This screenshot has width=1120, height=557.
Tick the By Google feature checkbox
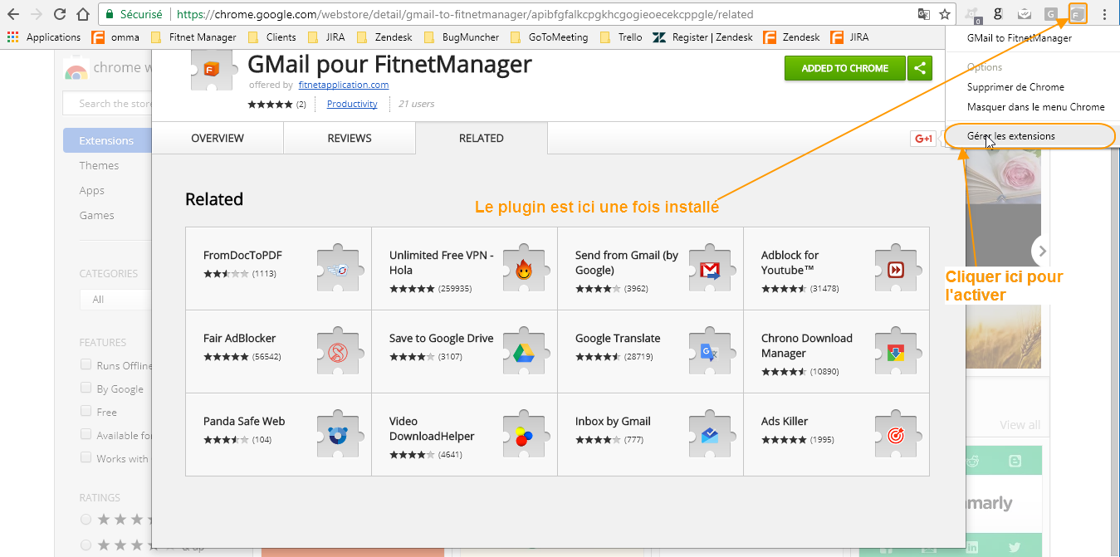86,388
